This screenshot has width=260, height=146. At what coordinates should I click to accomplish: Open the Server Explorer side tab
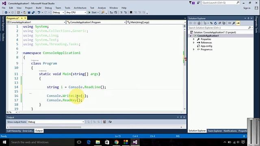tap(3, 24)
